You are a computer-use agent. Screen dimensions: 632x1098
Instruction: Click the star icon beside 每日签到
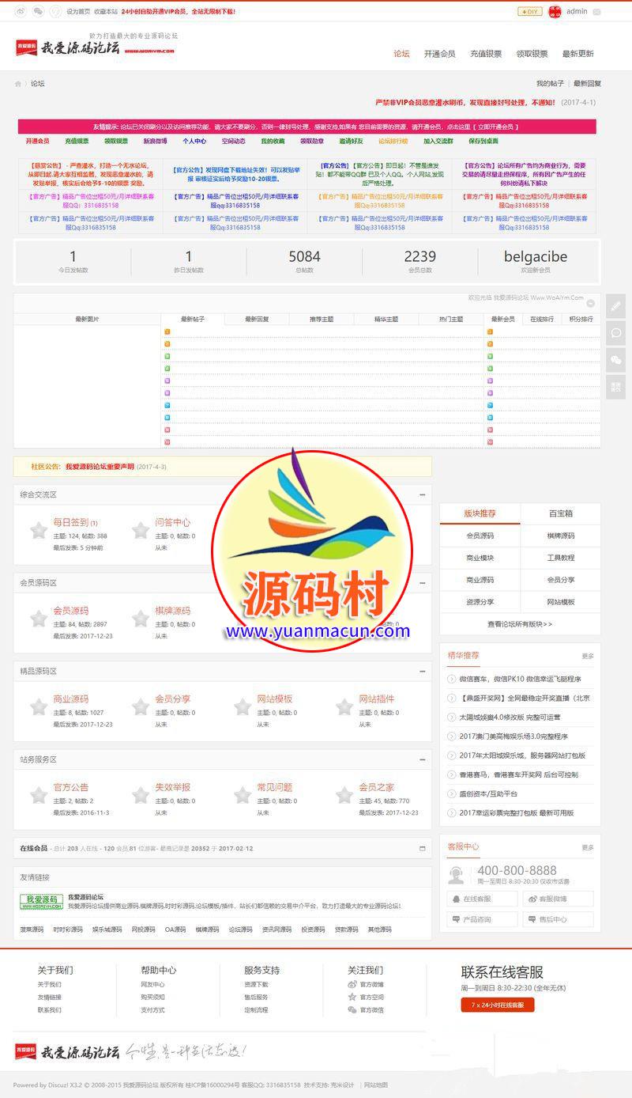pyautogui.click(x=38, y=530)
